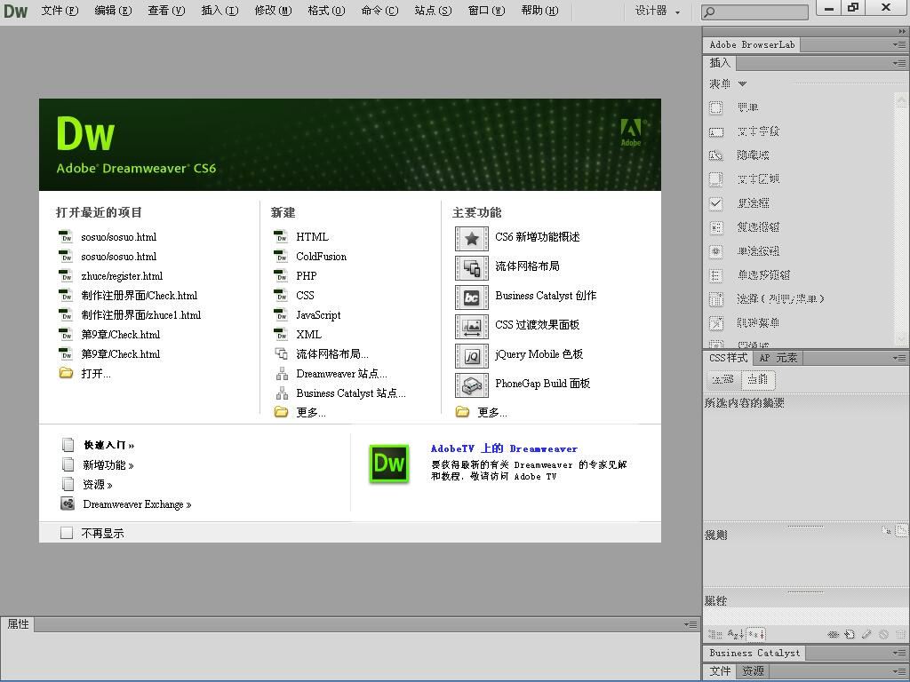Viewport: 910px width, 682px height.
Task: Open the 帮助(H) menu
Action: coord(539,11)
